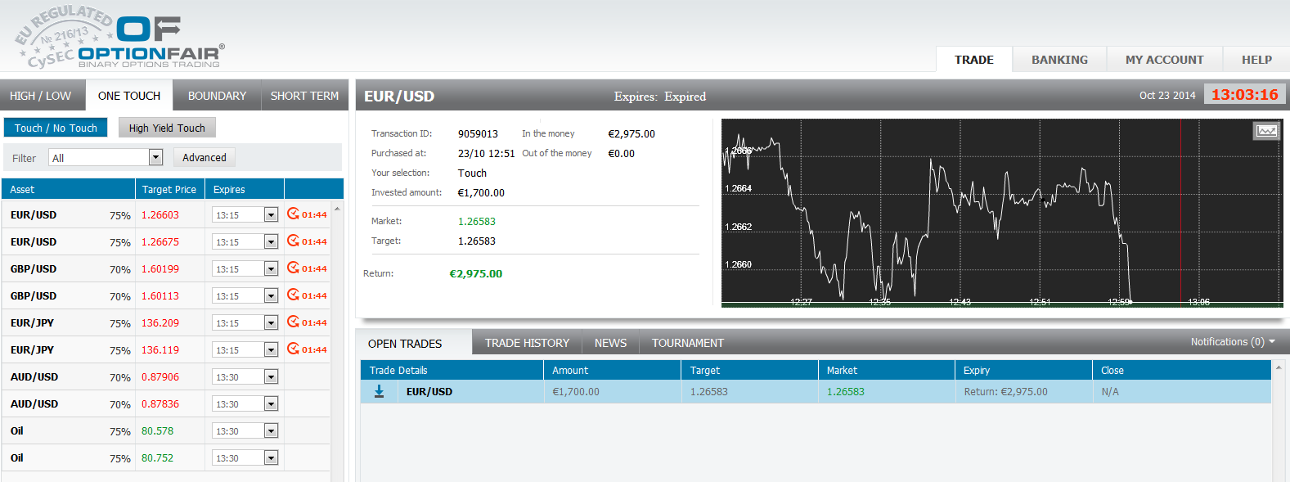This screenshot has width=1290, height=482.
Task: Open My Account section
Action: (1164, 60)
